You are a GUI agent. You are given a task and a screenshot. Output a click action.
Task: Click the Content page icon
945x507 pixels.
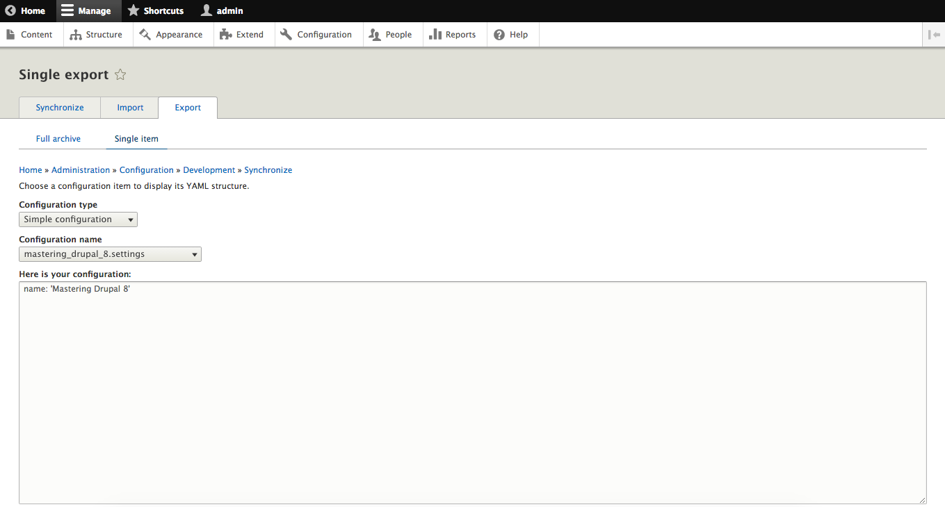click(11, 34)
